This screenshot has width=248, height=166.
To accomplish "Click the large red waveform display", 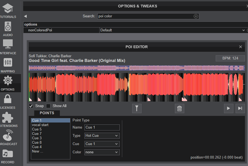I will (x=137, y=87).
